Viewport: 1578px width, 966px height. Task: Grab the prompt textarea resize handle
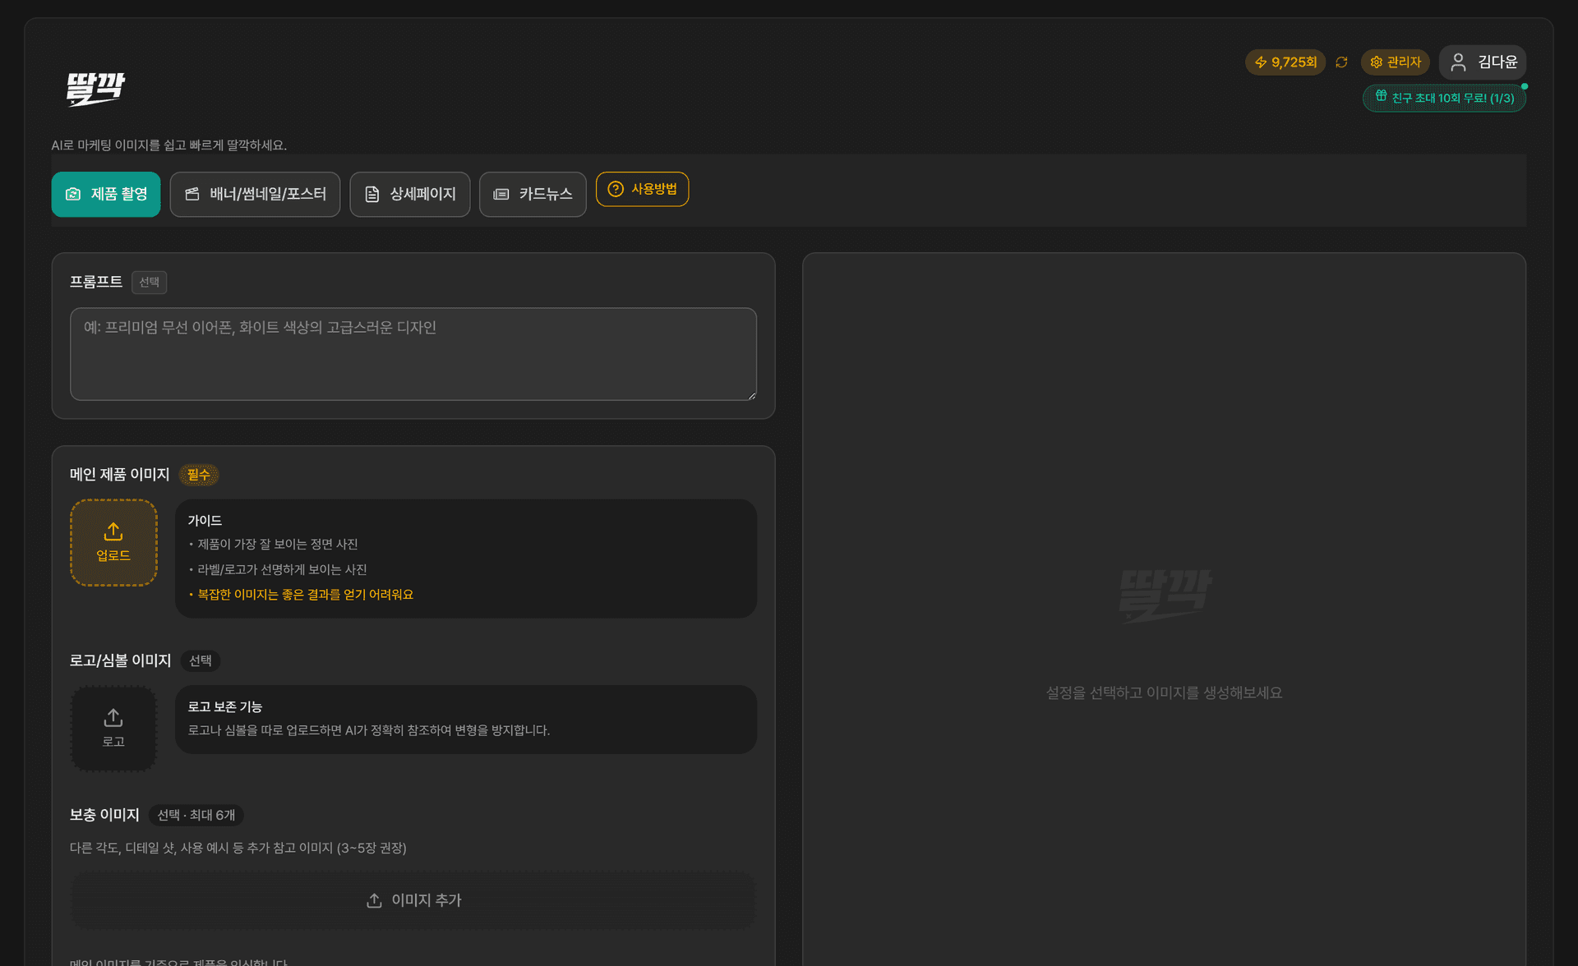pos(751,396)
